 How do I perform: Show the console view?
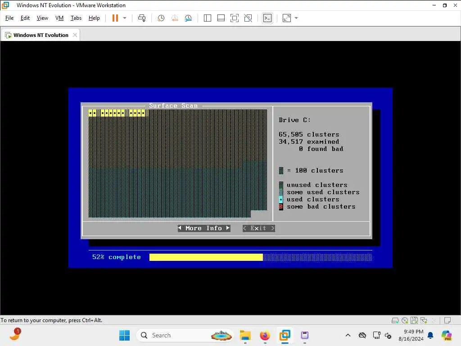pyautogui.click(x=267, y=18)
